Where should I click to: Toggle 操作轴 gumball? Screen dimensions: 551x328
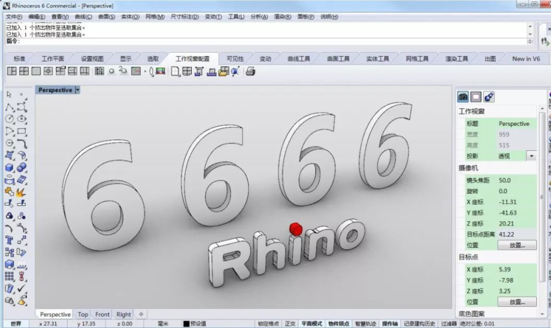(390, 324)
